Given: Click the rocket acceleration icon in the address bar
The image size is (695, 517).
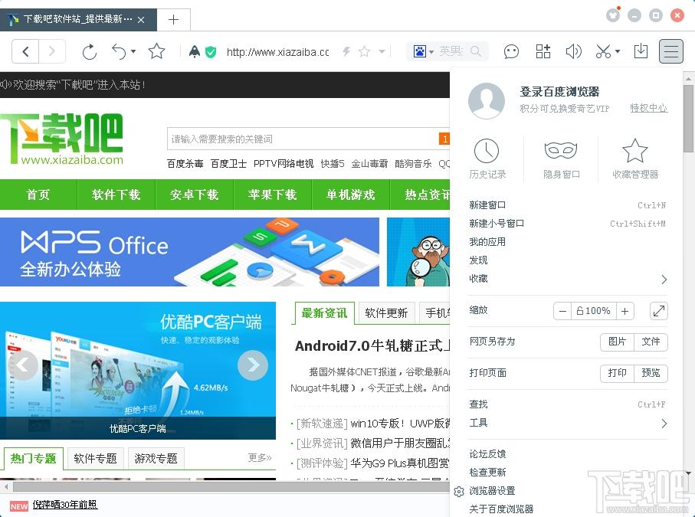Looking at the screenshot, I should [x=194, y=52].
